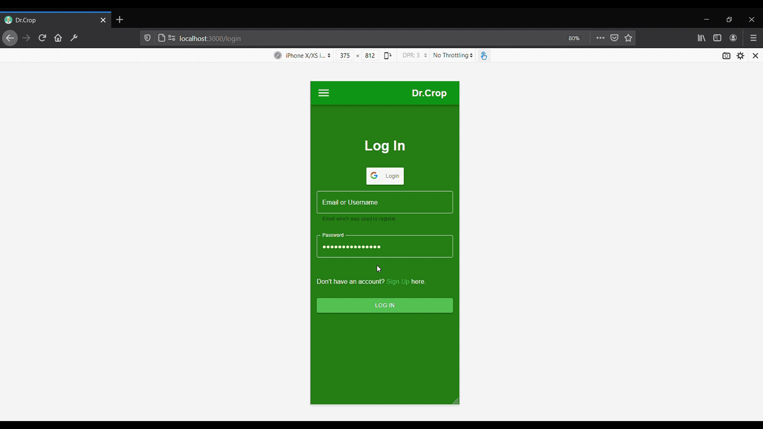Open the tracking protection shield icon
763x429 pixels.
click(x=147, y=38)
